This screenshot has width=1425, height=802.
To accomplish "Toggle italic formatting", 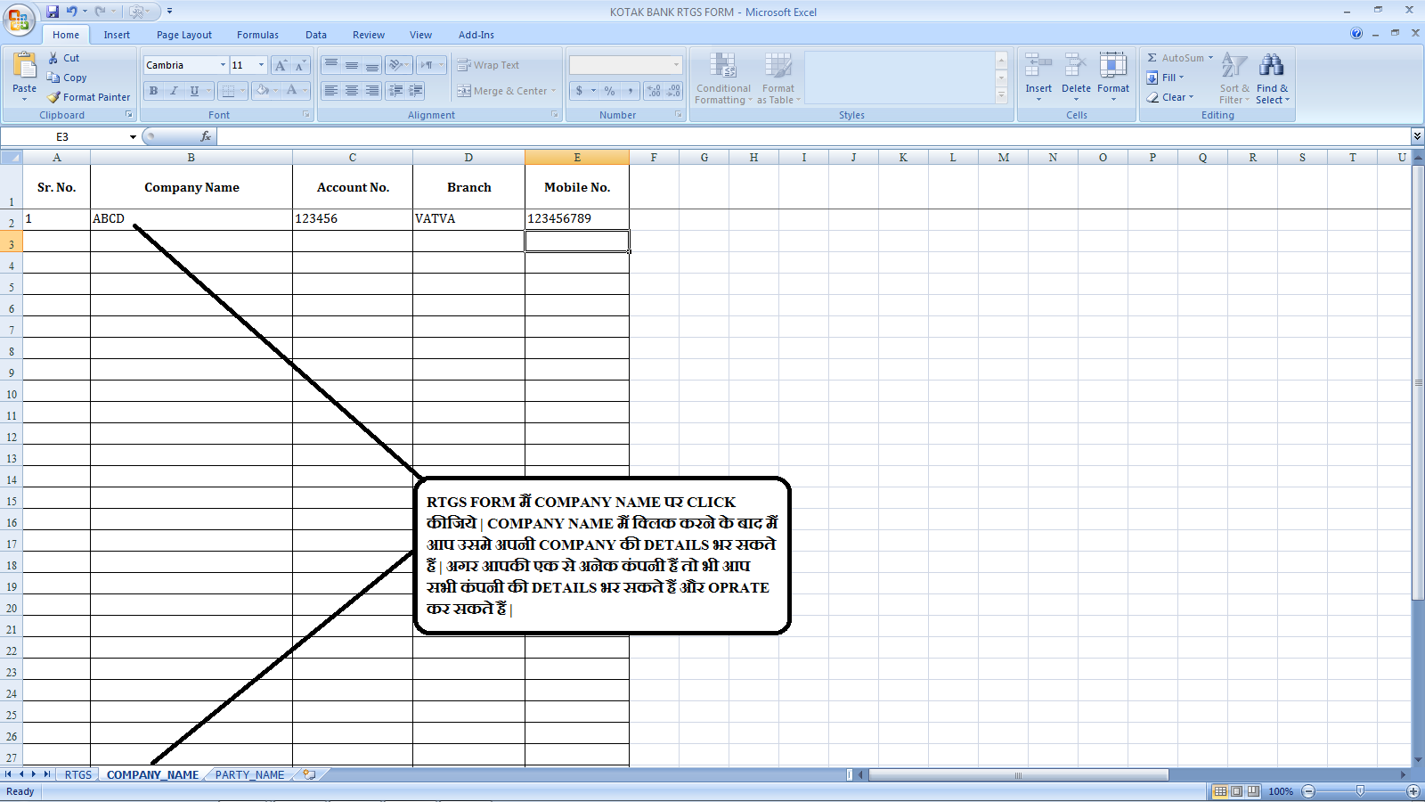I will 173,90.
